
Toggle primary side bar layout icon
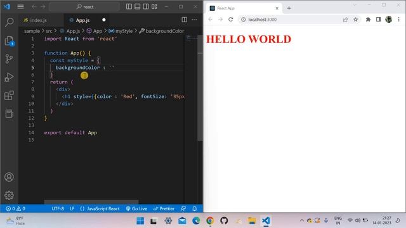pyautogui.click(x=129, y=7)
